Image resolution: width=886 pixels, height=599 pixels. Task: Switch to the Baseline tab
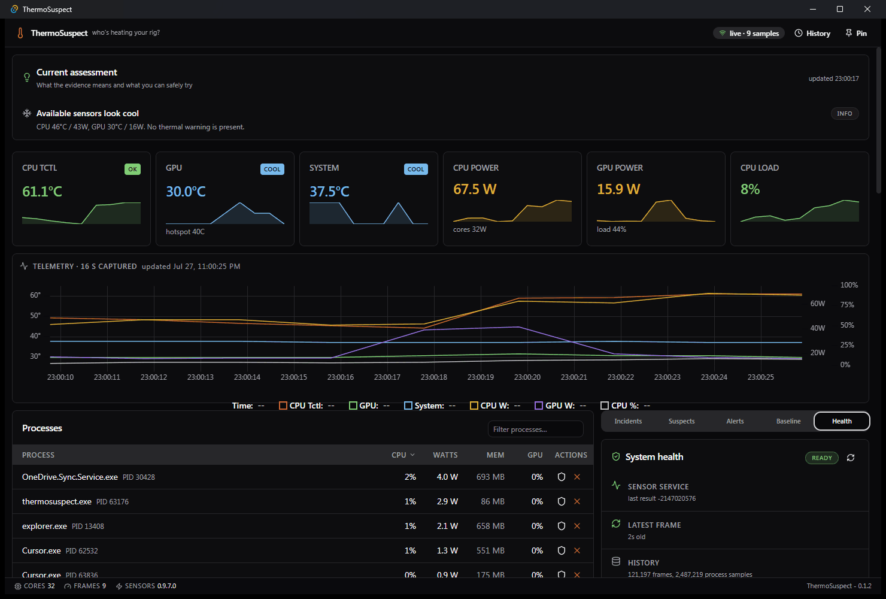[x=788, y=421]
